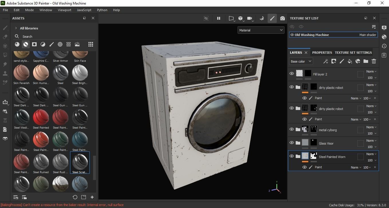Open blend mode dropdown for Fill layer 2
The height and width of the screenshot is (208, 389).
tap(371, 71)
